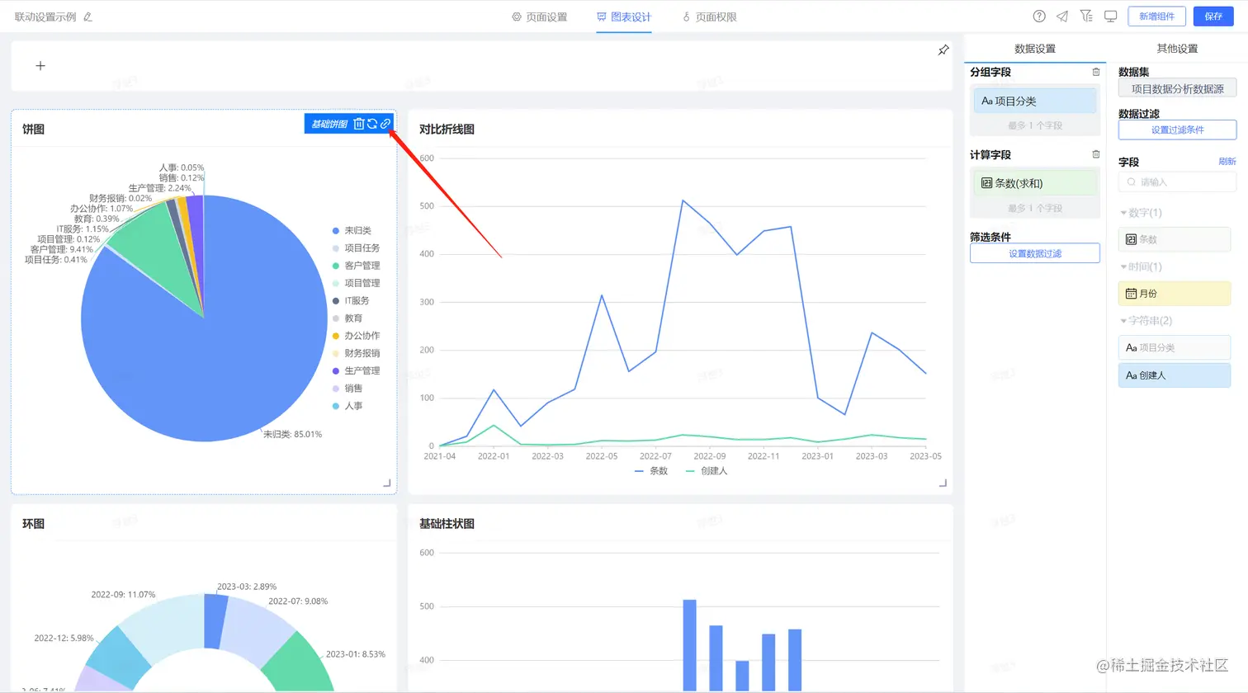
Task: Click the 2023-01: 8.53% ring label
Action: (355, 654)
